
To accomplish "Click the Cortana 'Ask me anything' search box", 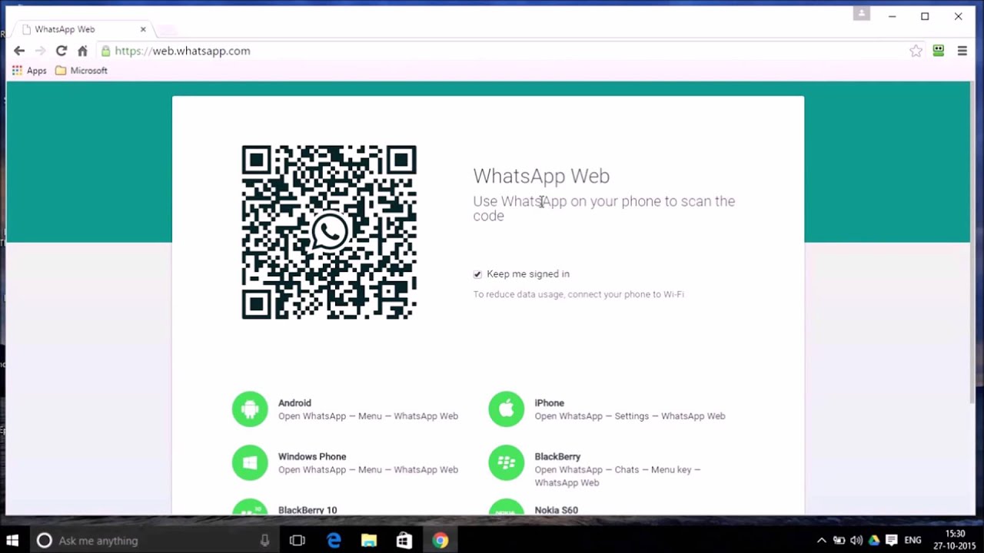I will [x=154, y=541].
